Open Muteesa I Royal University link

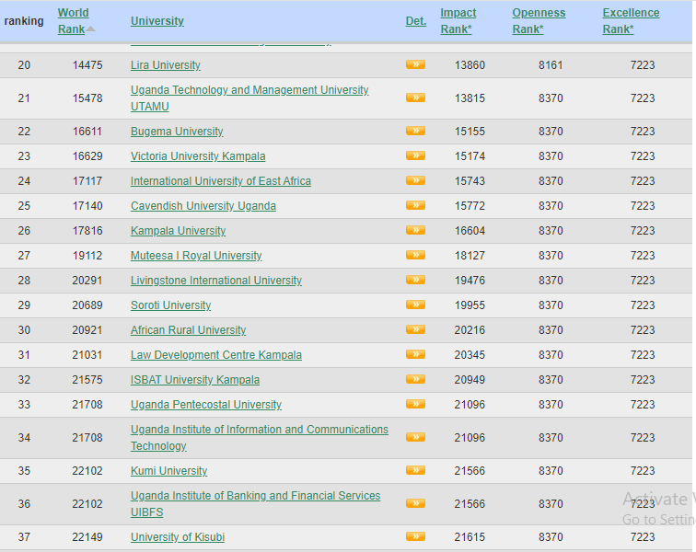click(196, 256)
